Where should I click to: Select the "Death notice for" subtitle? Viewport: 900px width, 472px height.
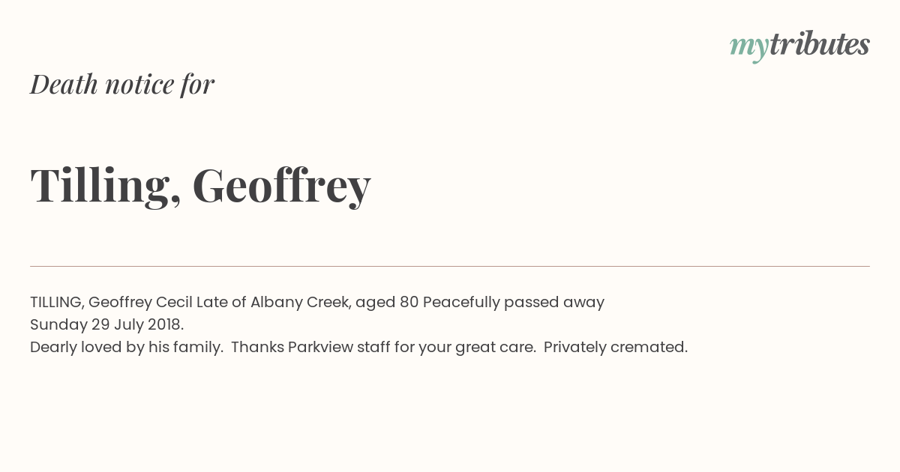coord(122,84)
